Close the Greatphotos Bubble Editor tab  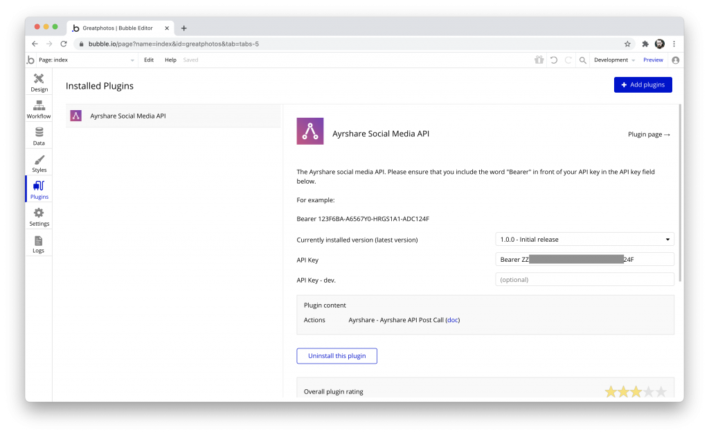coord(167,28)
